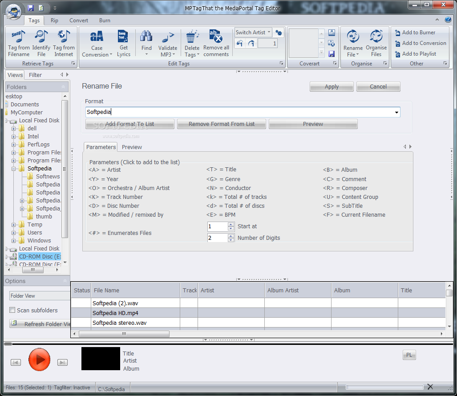The width and height of the screenshot is (457, 396).
Task: Select CD-ROM Disc (E:) in tree
Action: (x=40, y=257)
